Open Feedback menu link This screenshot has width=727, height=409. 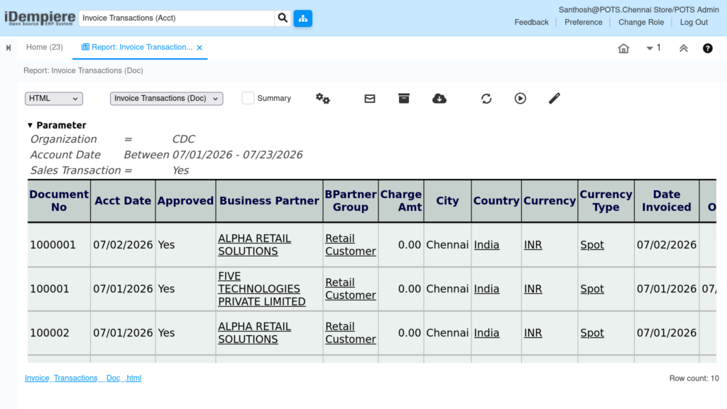(x=531, y=22)
